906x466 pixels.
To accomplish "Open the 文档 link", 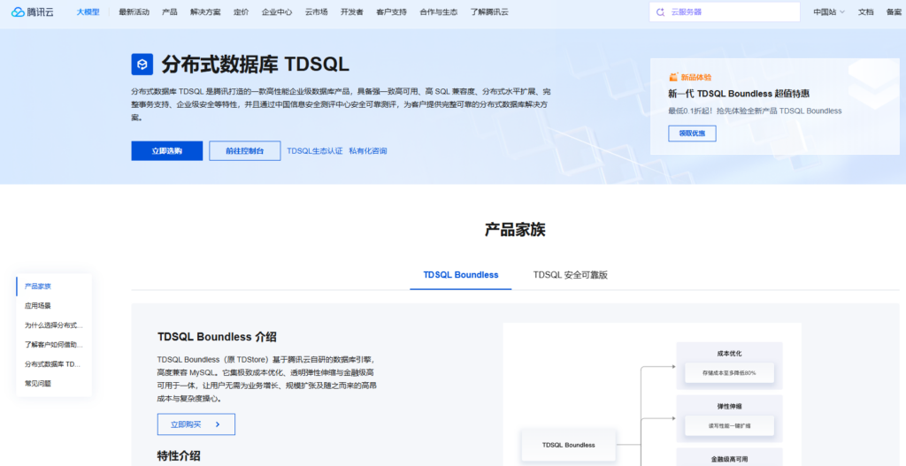I will (865, 12).
